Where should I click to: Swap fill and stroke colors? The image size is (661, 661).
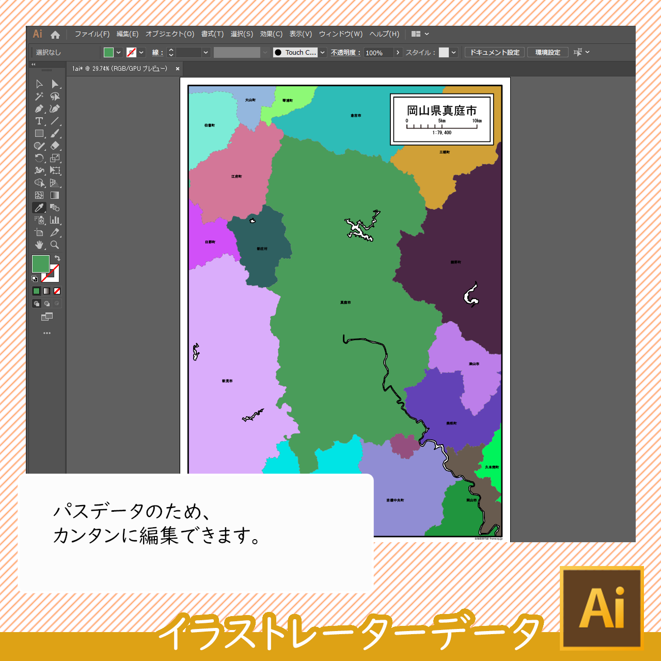(x=57, y=258)
